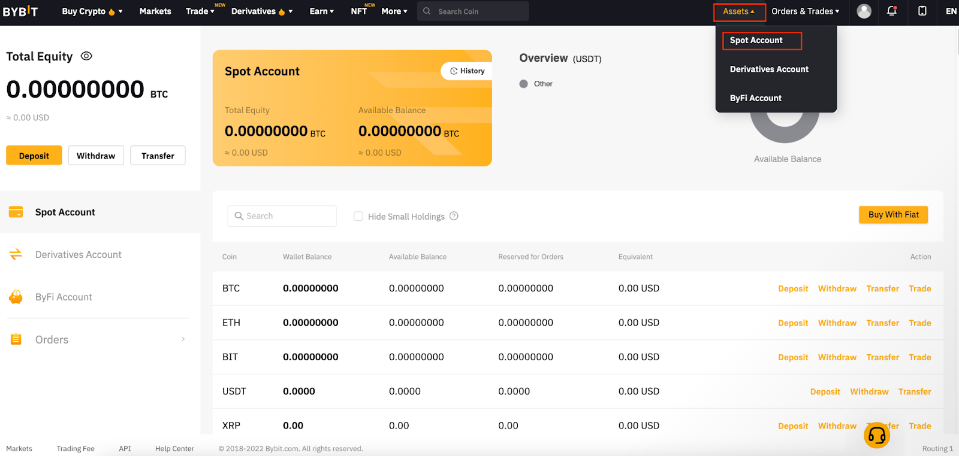Click Withdraw link in ETH row
959x456 pixels.
837,323
